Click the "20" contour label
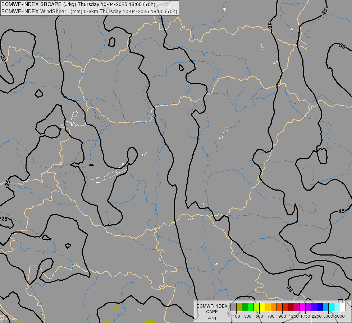The height and width of the screenshot is (323, 352). coord(3,58)
